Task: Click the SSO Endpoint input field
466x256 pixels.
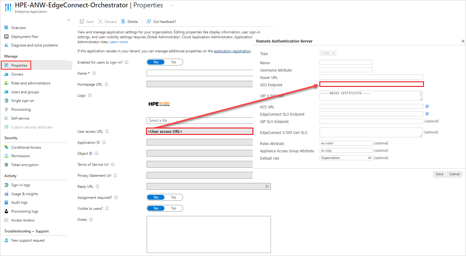Action: [371, 84]
